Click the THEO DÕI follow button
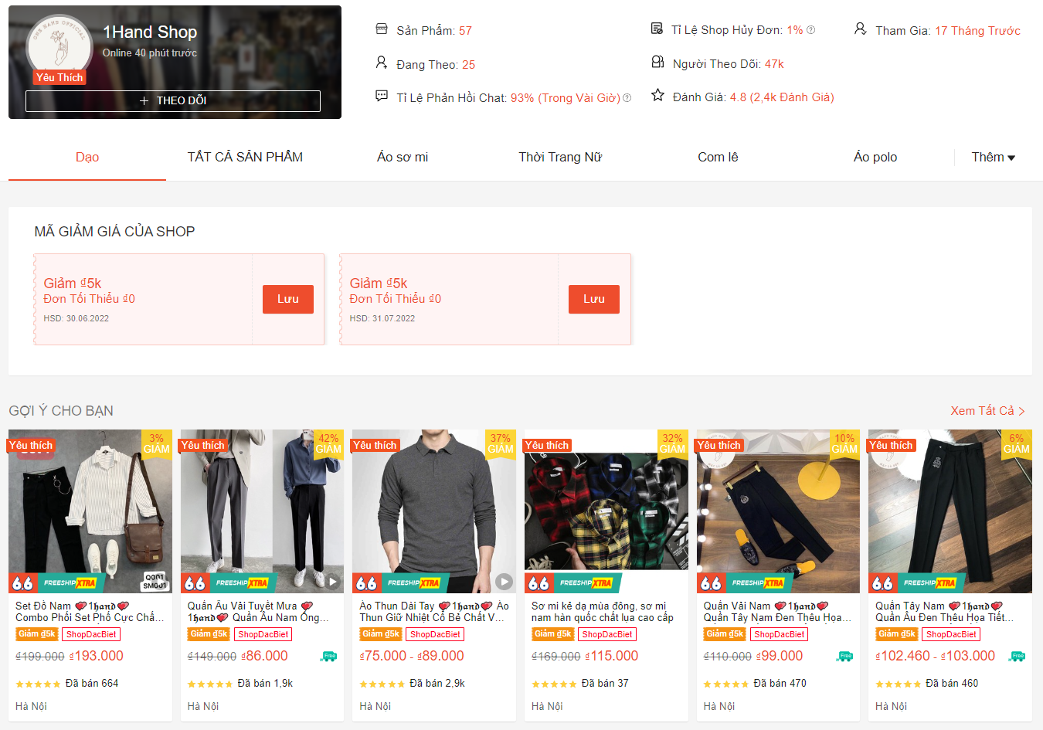 point(172,100)
